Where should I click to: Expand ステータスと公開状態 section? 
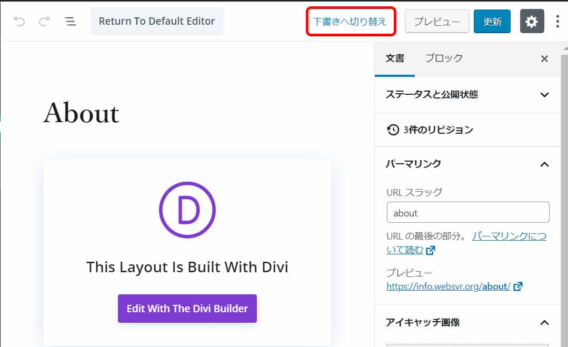[x=544, y=95]
